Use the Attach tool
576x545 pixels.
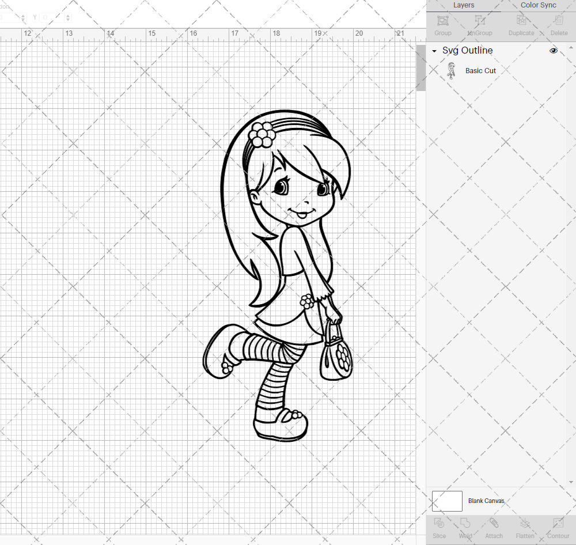tap(494, 528)
